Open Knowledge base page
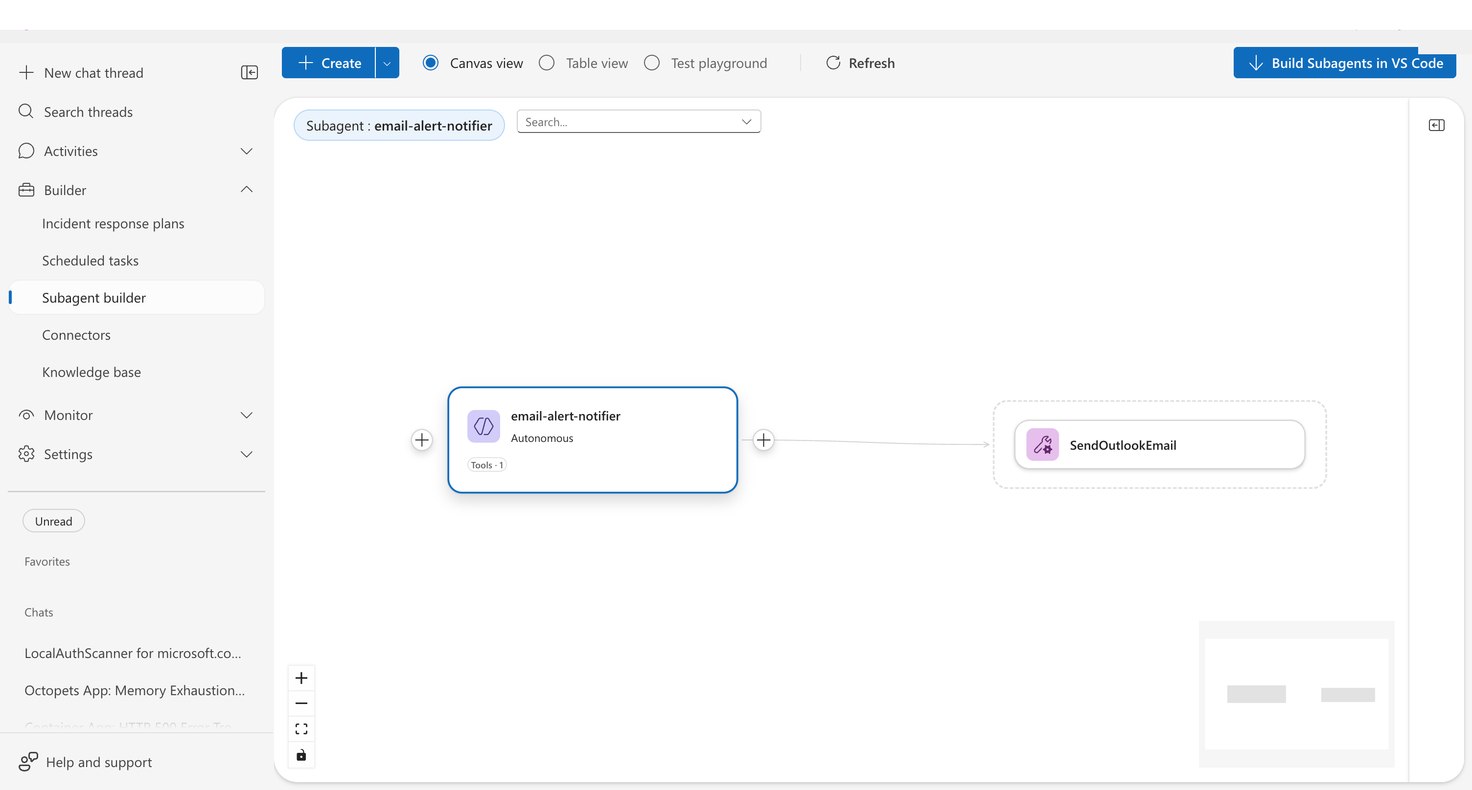This screenshot has width=1472, height=790. coord(92,372)
